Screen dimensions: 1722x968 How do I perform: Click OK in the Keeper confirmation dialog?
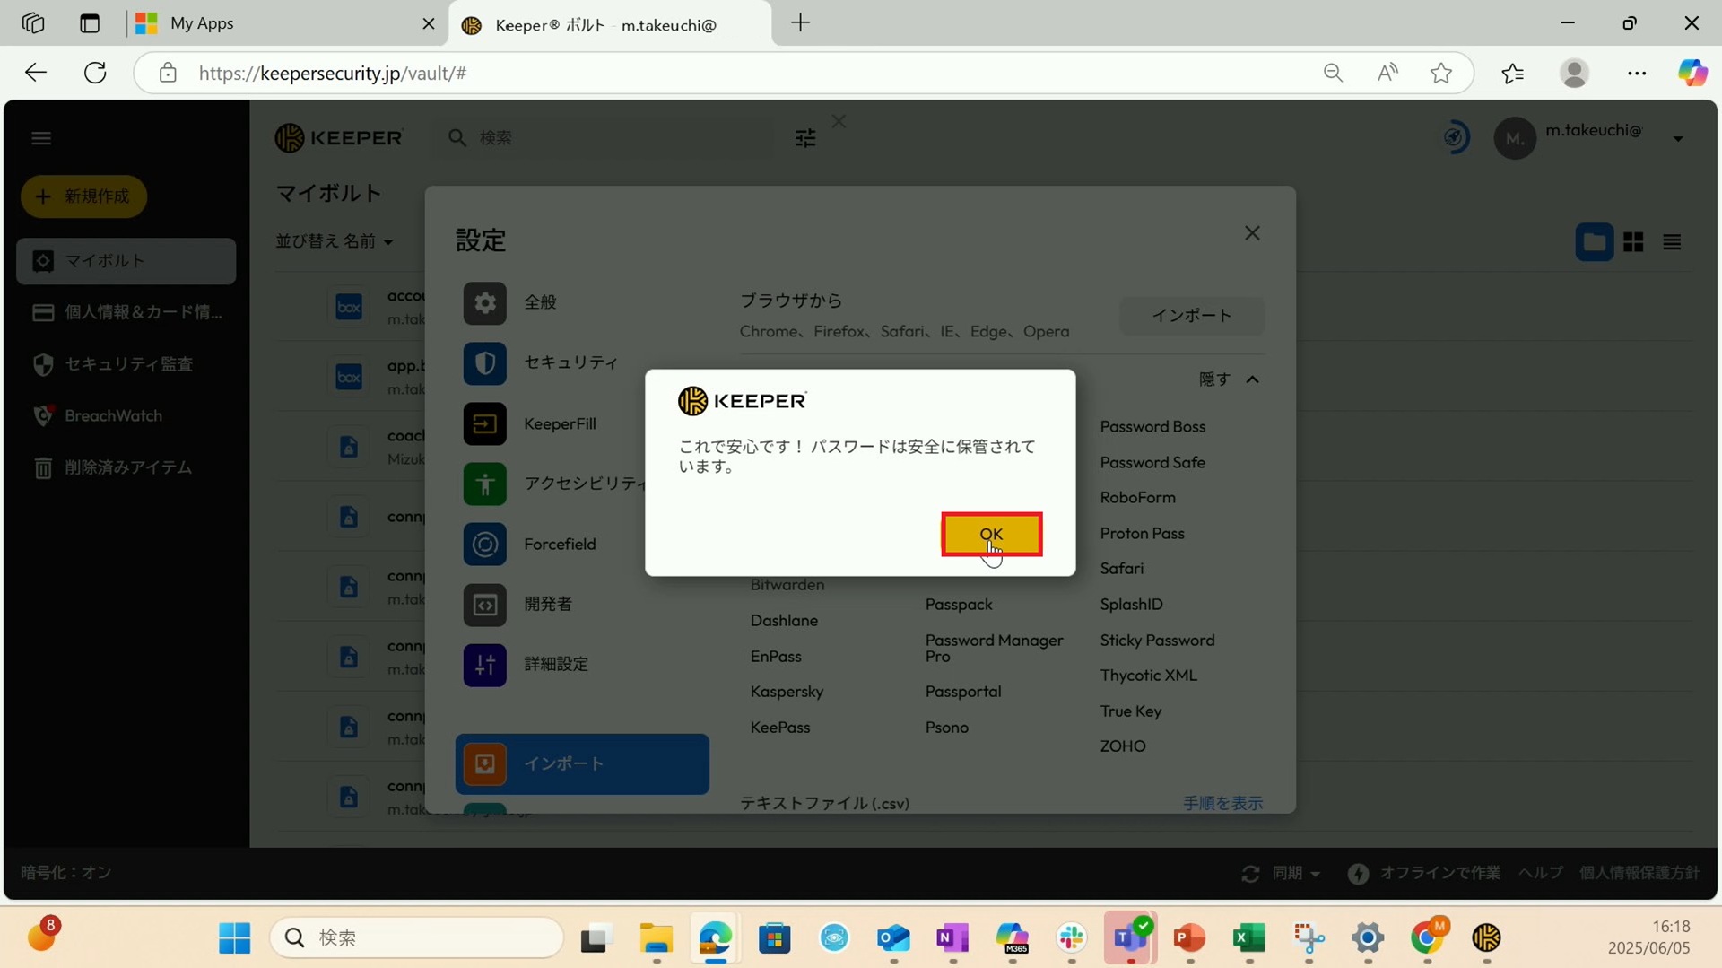click(x=991, y=535)
